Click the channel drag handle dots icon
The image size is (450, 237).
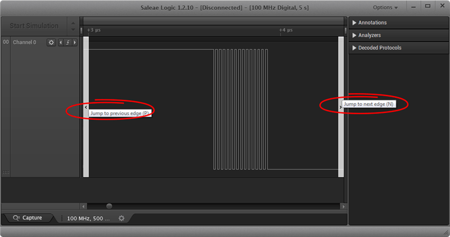click(6, 172)
